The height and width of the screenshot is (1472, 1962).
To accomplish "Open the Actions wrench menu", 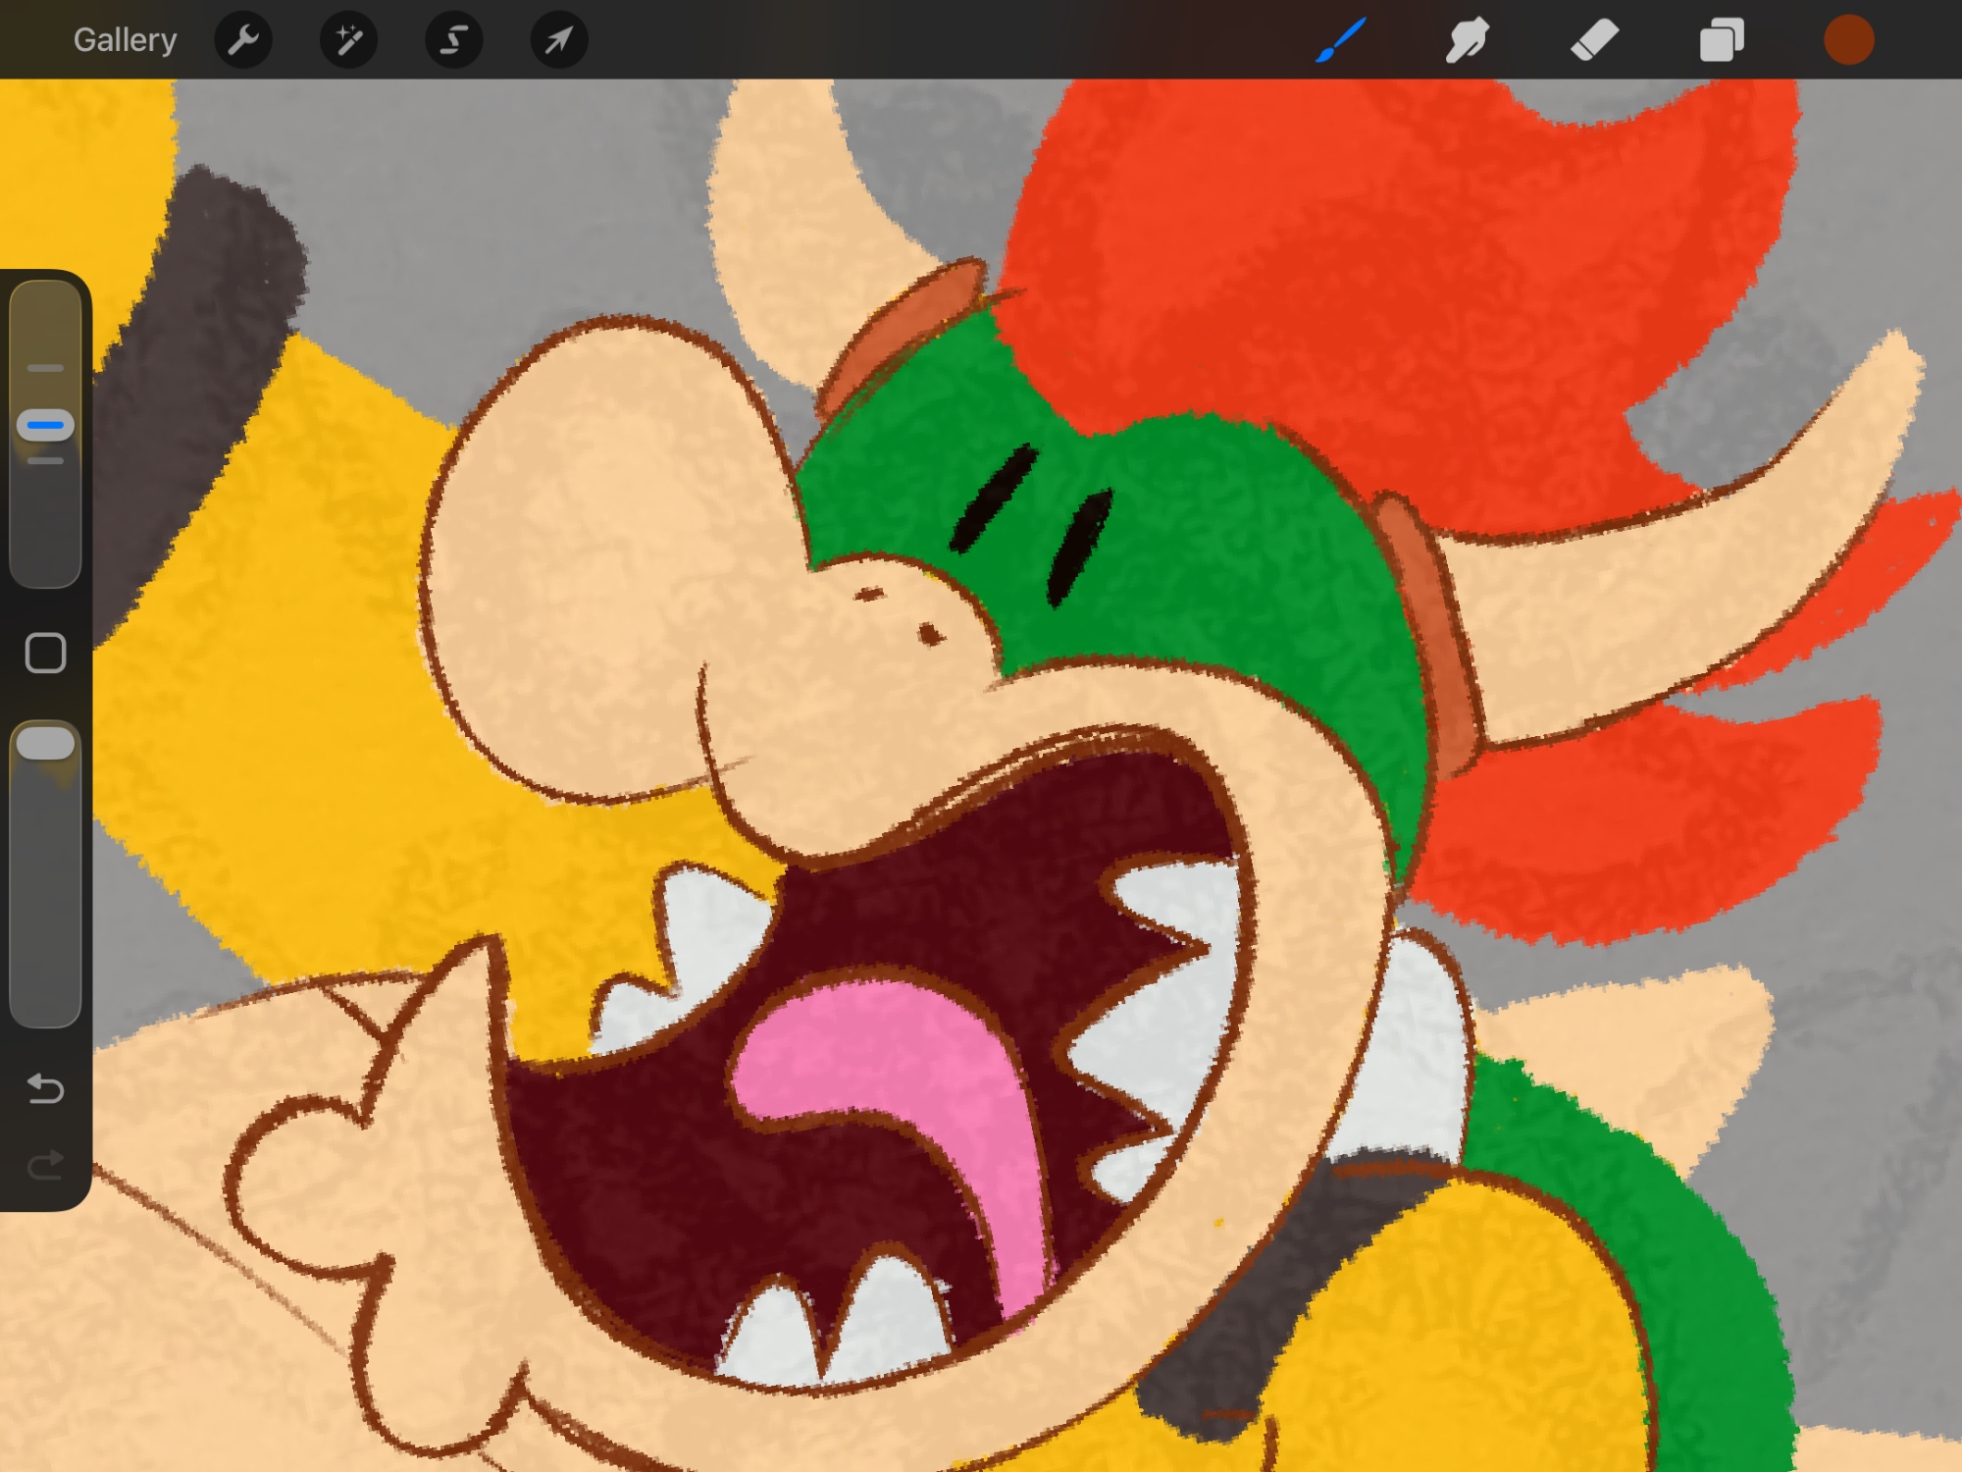I will pyautogui.click(x=243, y=40).
